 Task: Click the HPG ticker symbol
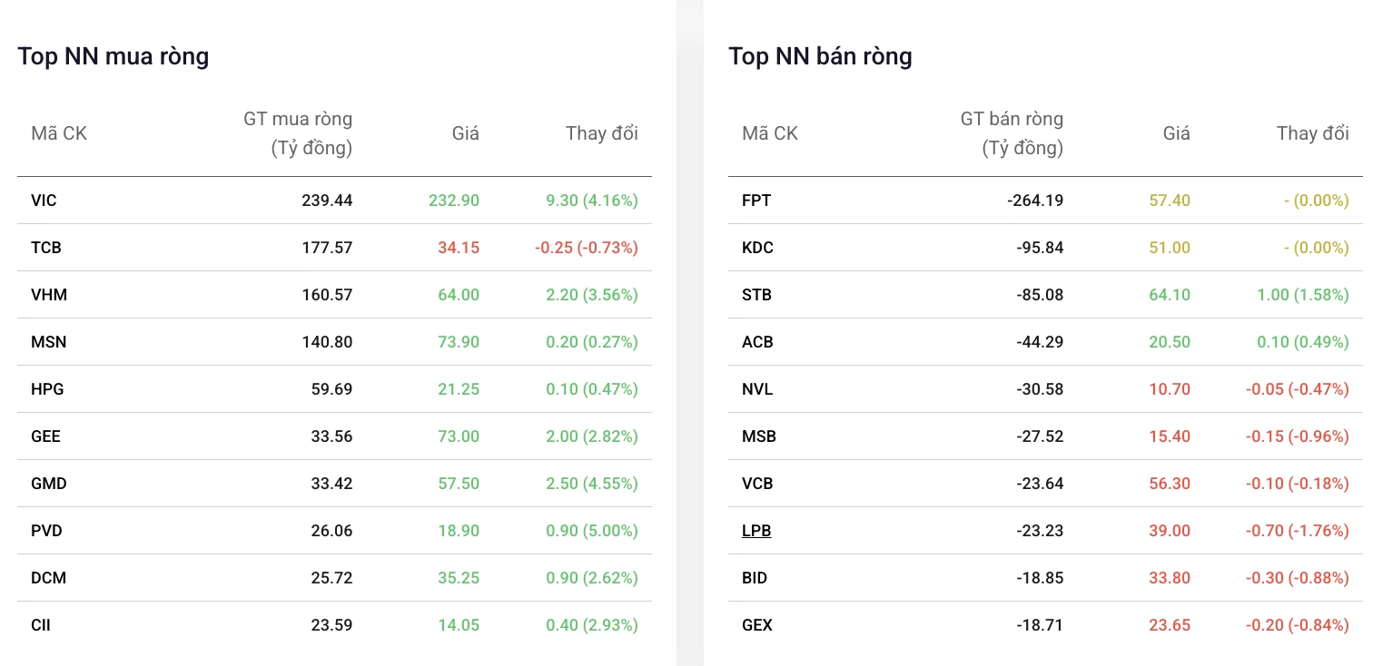47,389
